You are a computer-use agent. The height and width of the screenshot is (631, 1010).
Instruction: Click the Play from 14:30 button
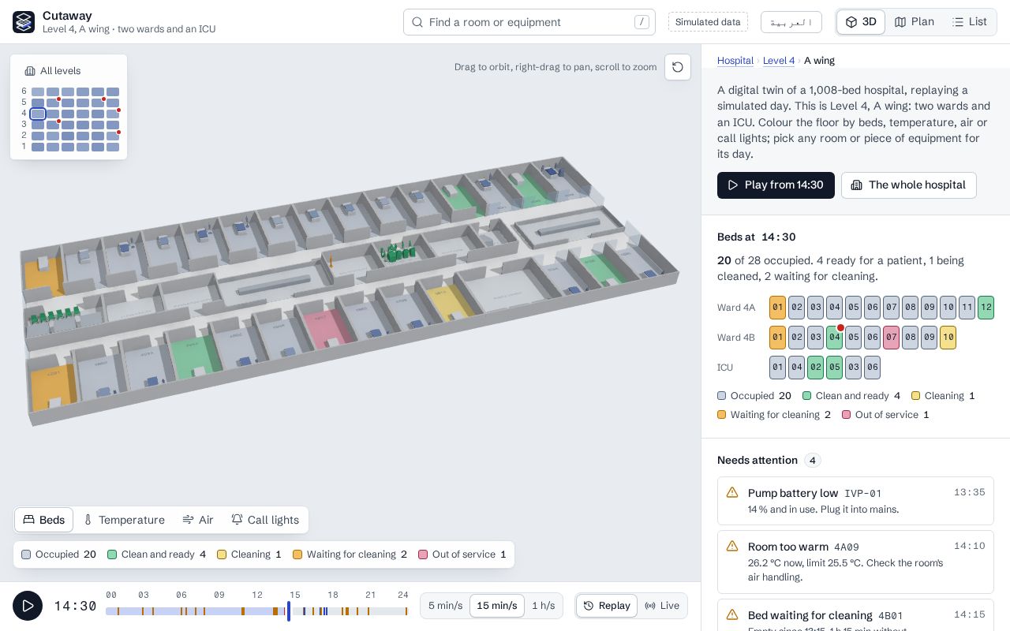(x=776, y=185)
